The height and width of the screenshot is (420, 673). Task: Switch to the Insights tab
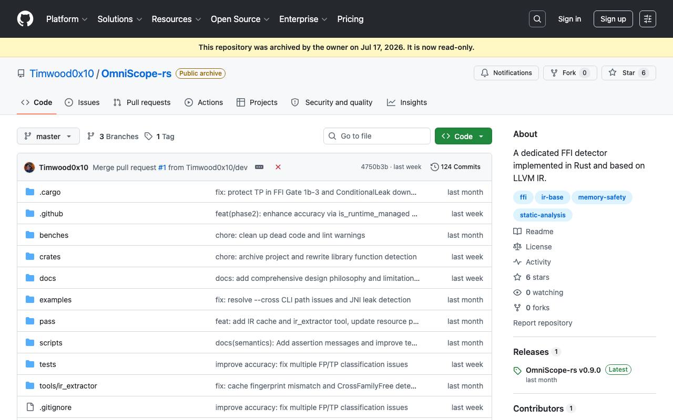pyautogui.click(x=407, y=102)
